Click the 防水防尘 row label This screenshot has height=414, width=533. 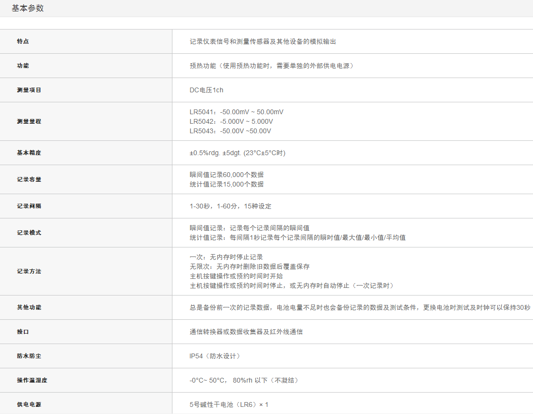29,356
